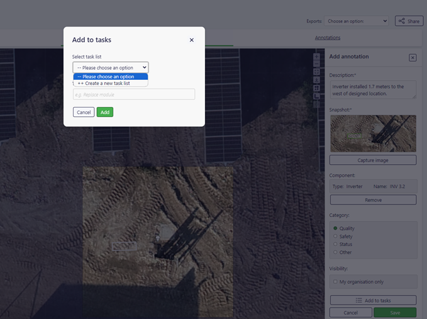
Task: Click the Share button
Action: point(409,21)
